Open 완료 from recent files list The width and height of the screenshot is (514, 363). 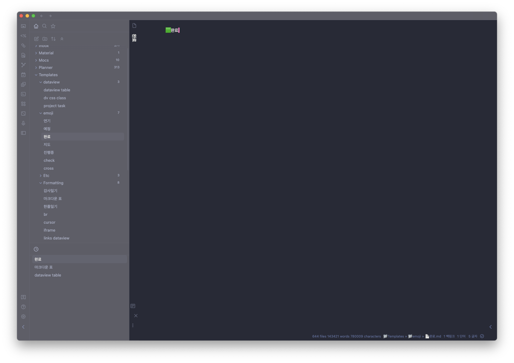(79, 259)
